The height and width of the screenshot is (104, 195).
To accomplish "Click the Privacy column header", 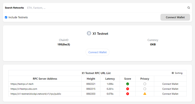I will coord(145,79).
